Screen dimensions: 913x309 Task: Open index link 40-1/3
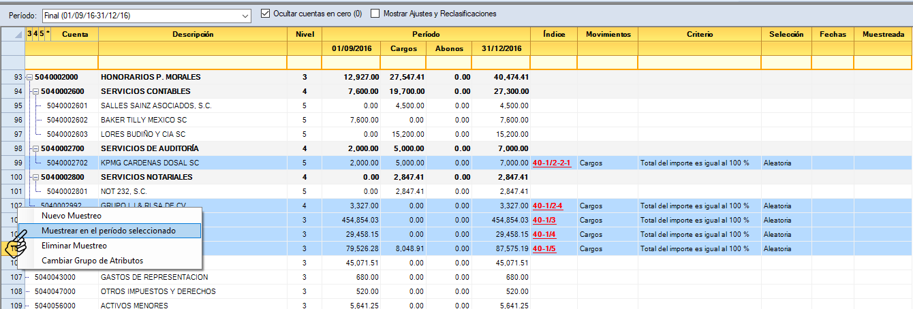tap(544, 220)
